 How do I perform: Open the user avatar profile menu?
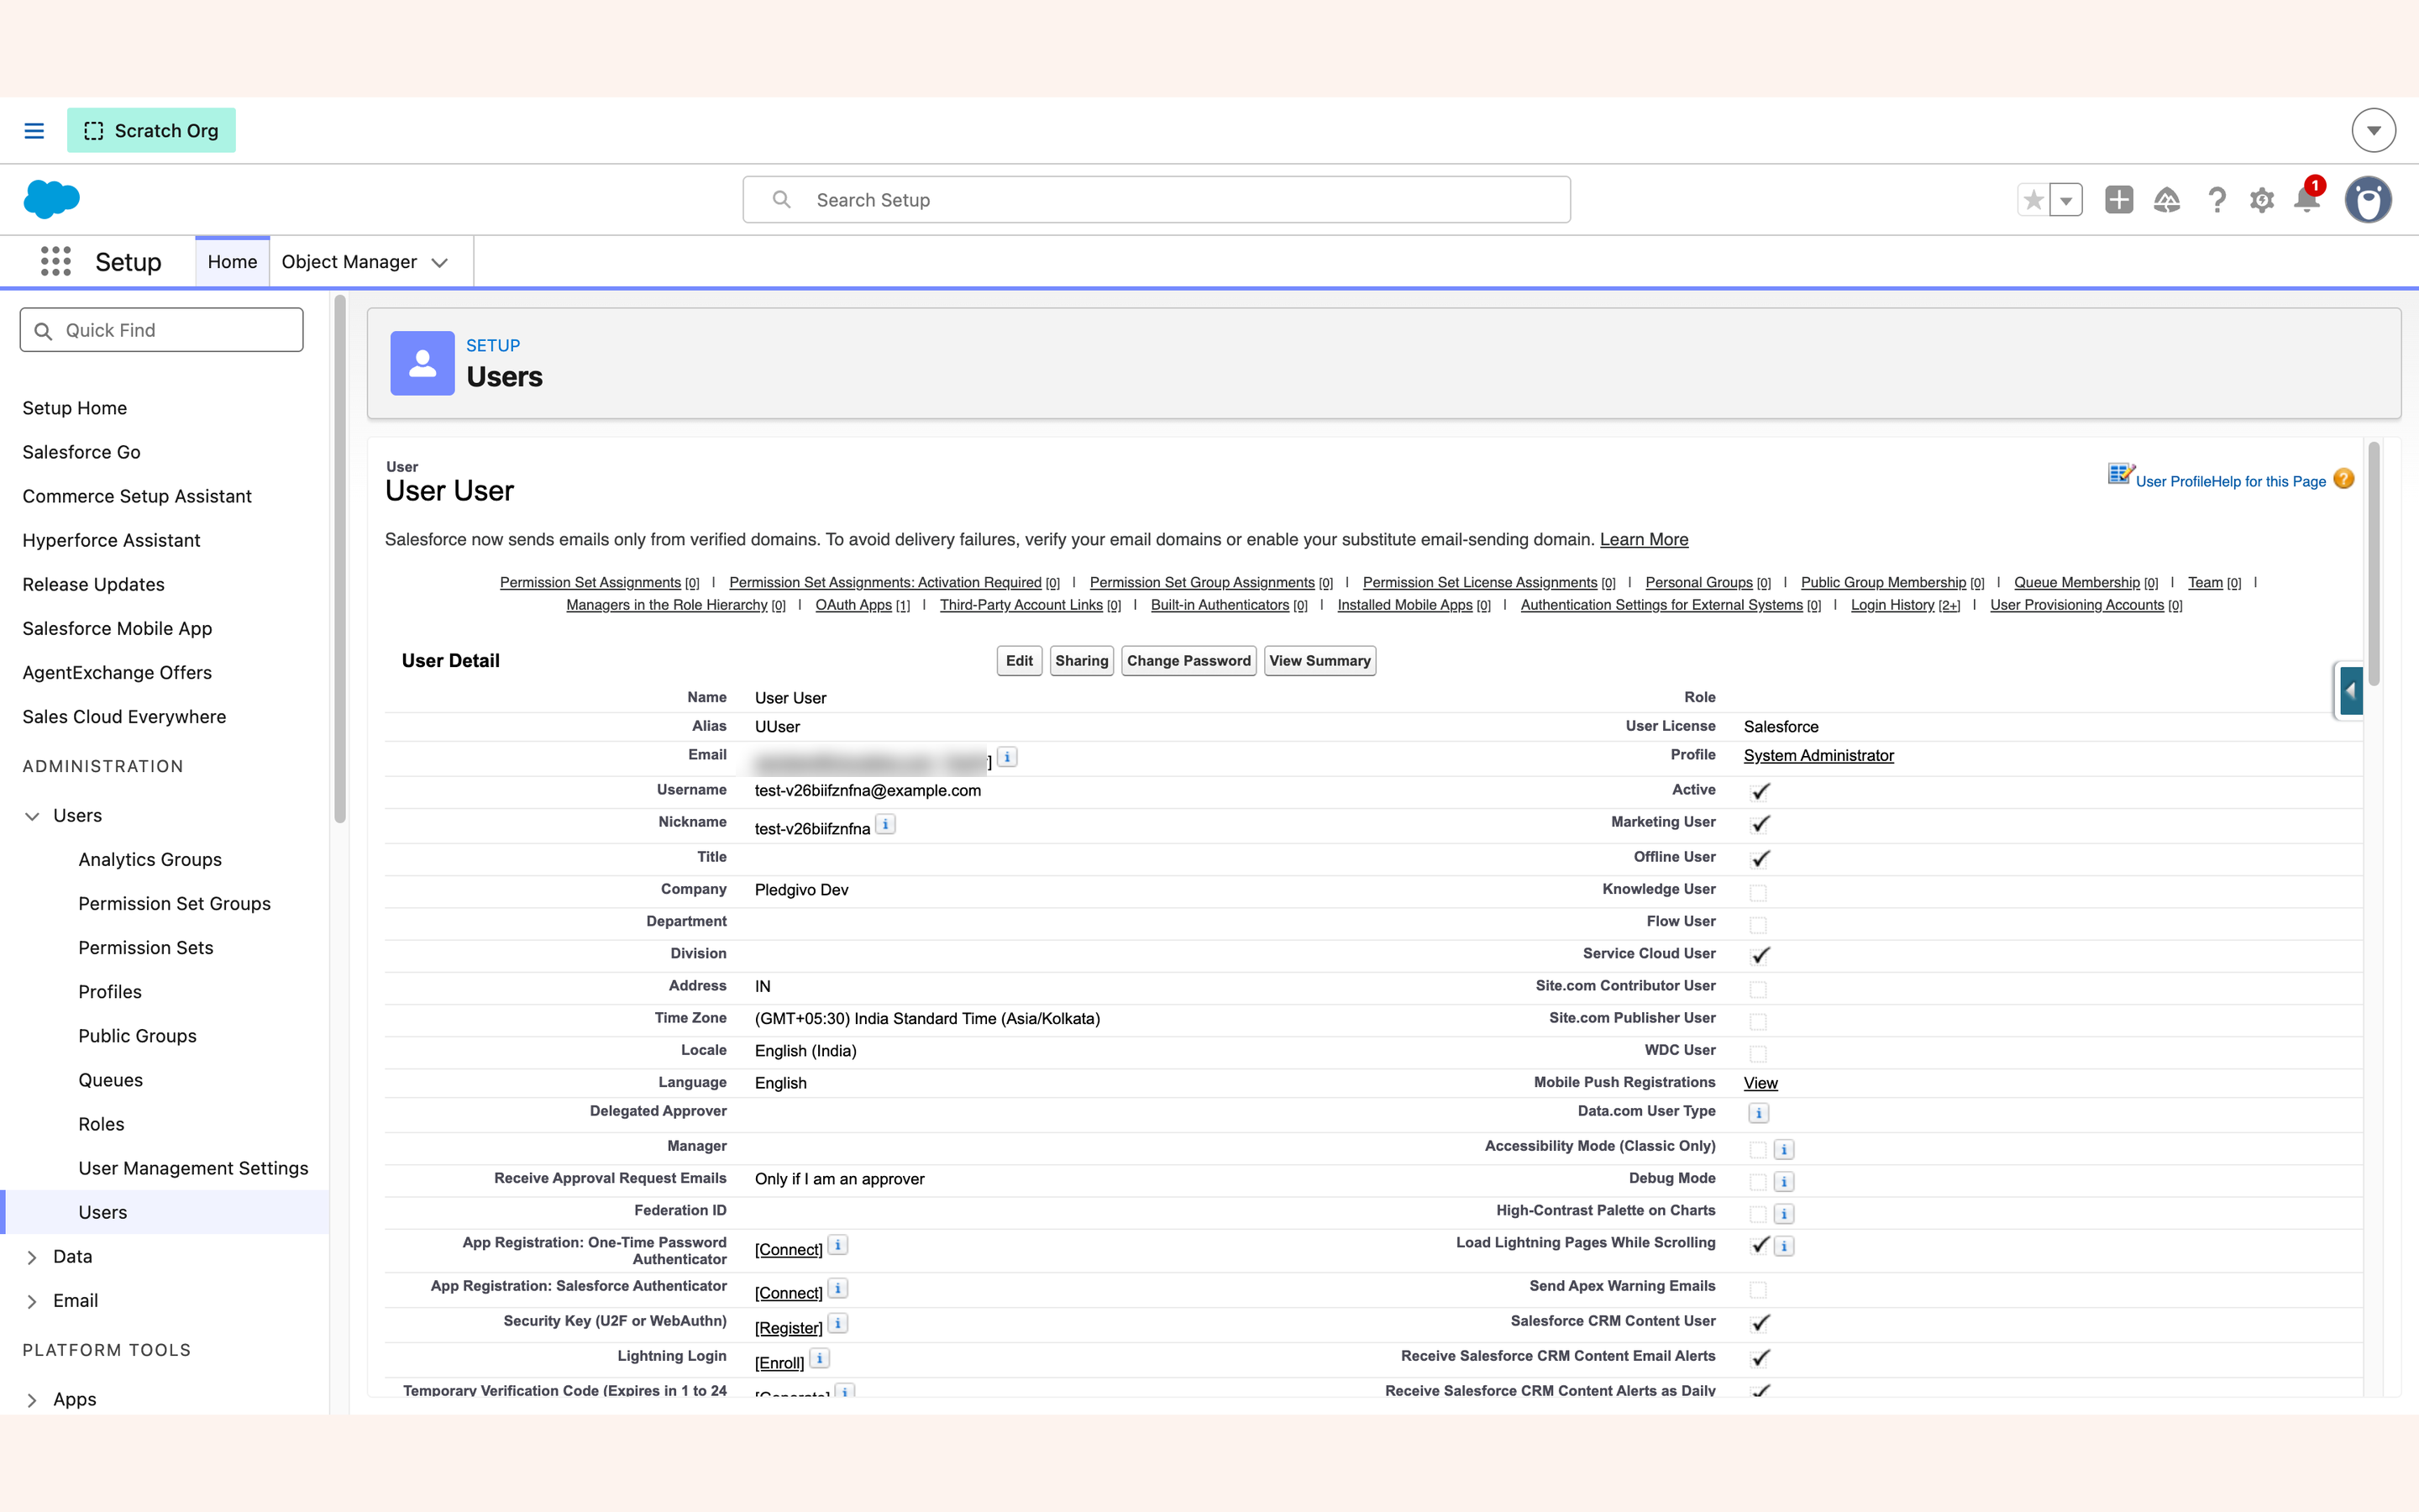[2368, 199]
